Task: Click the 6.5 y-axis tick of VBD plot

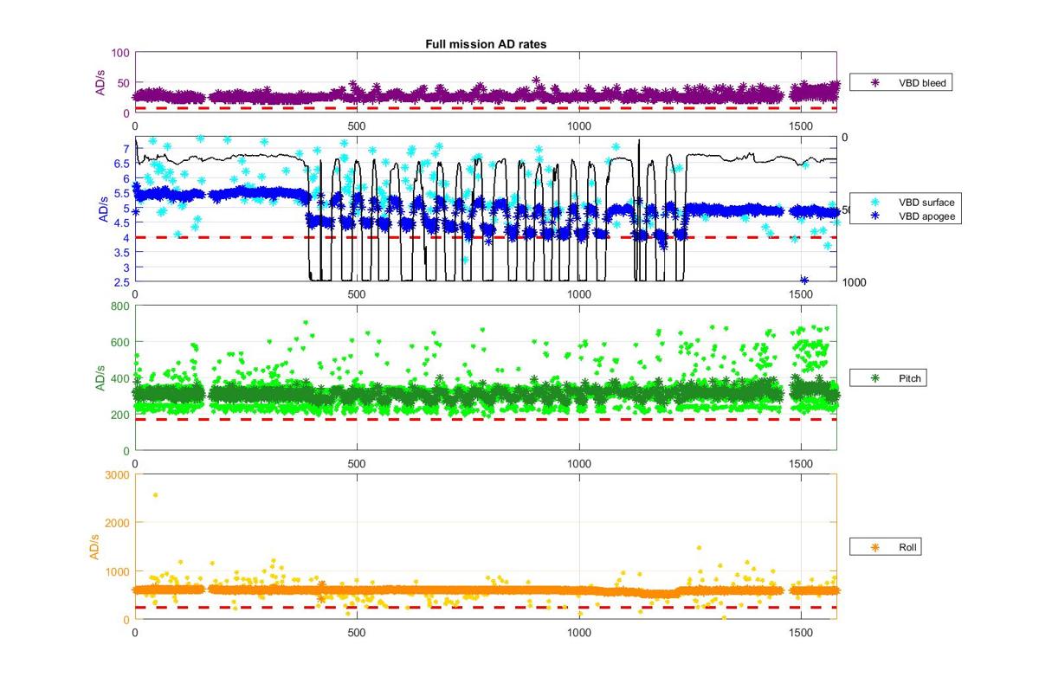Action: (x=122, y=164)
